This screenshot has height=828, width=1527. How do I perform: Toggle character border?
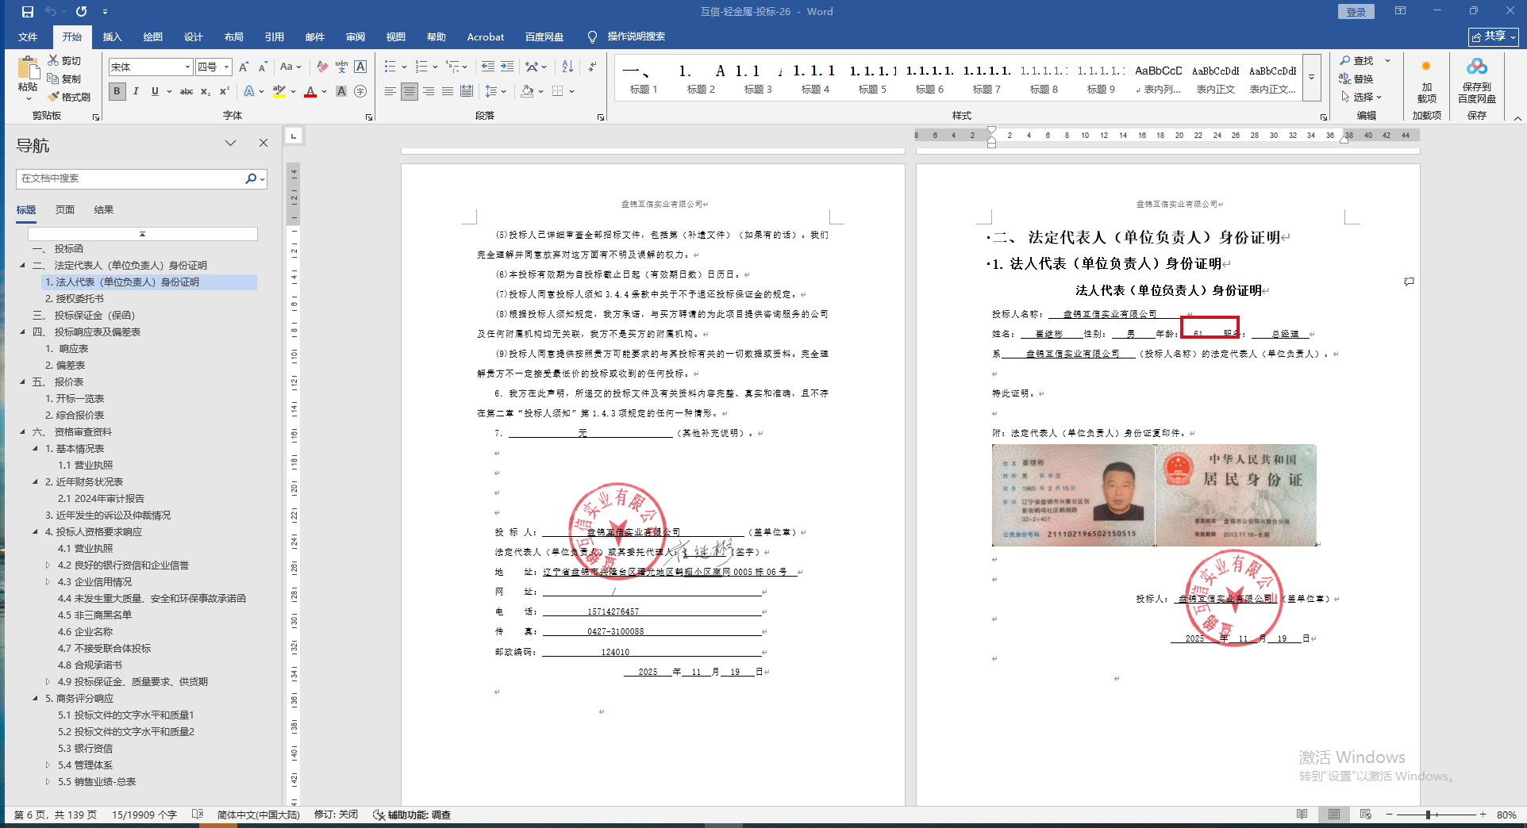pyautogui.click(x=360, y=67)
